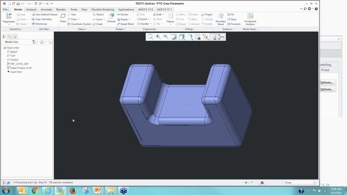
Task: Open the File menu
Action: (x=6, y=10)
